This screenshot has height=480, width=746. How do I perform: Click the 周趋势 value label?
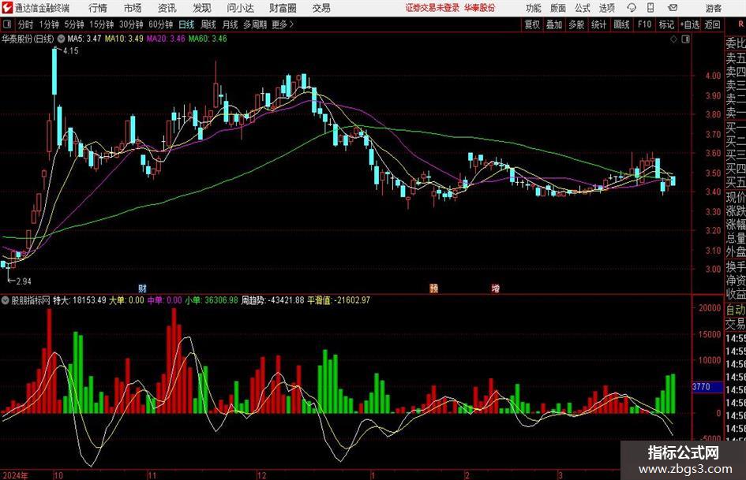(x=272, y=300)
